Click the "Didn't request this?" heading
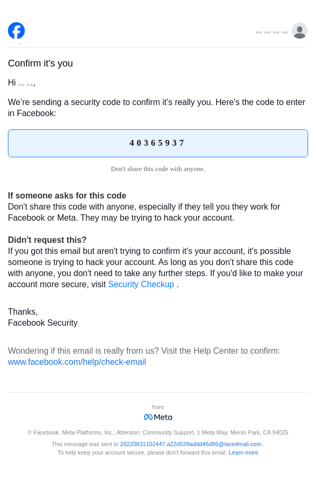Image resolution: width=316 pixels, height=482 pixels. click(x=47, y=240)
